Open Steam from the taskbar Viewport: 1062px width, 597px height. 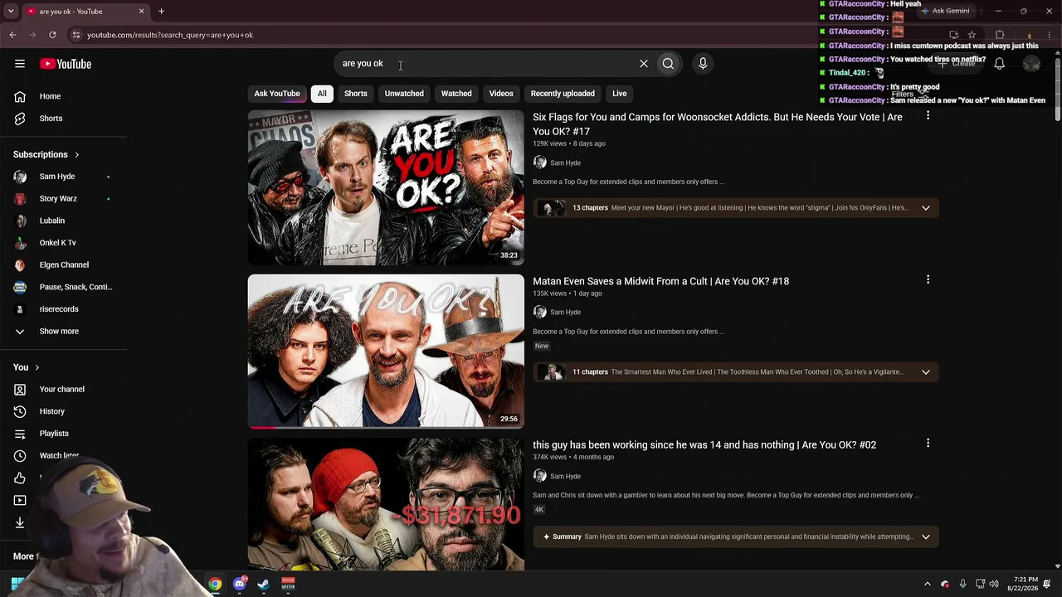pos(263,584)
